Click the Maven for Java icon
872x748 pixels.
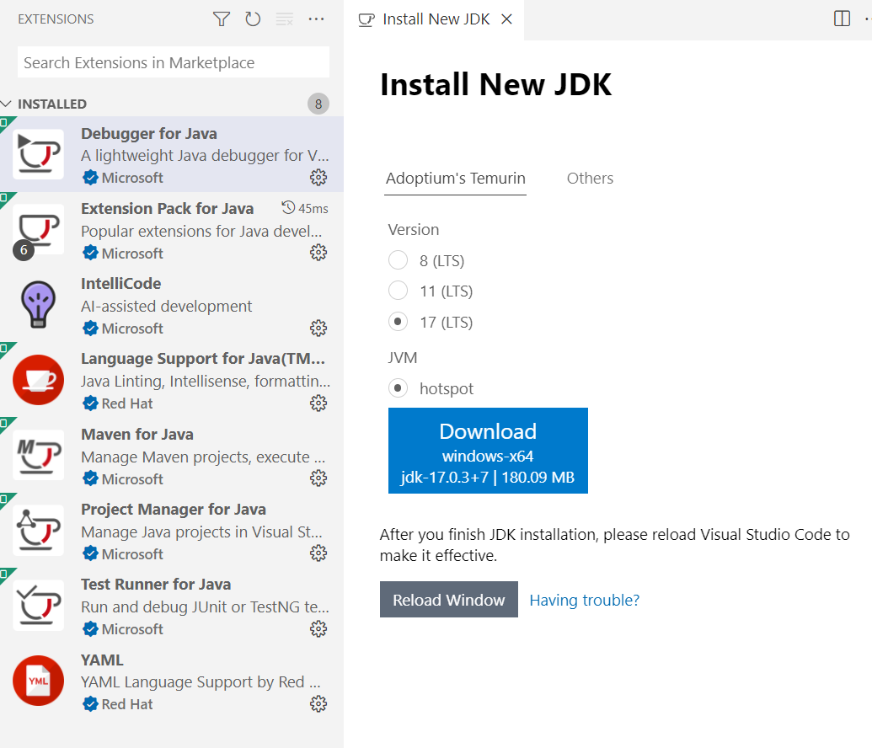click(x=39, y=455)
